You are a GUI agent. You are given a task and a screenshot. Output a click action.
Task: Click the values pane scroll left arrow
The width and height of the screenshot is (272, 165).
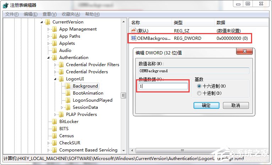(132, 150)
